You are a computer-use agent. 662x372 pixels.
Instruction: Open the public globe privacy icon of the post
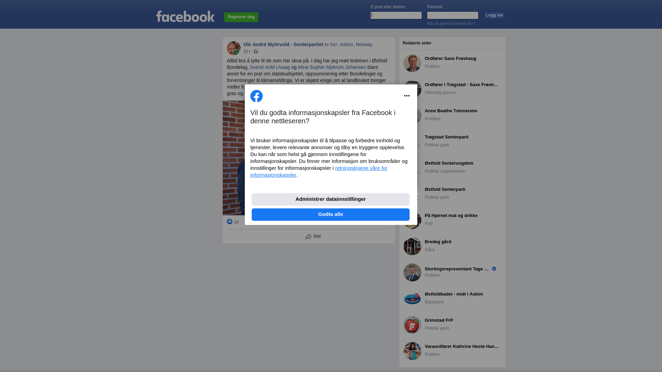tap(256, 51)
